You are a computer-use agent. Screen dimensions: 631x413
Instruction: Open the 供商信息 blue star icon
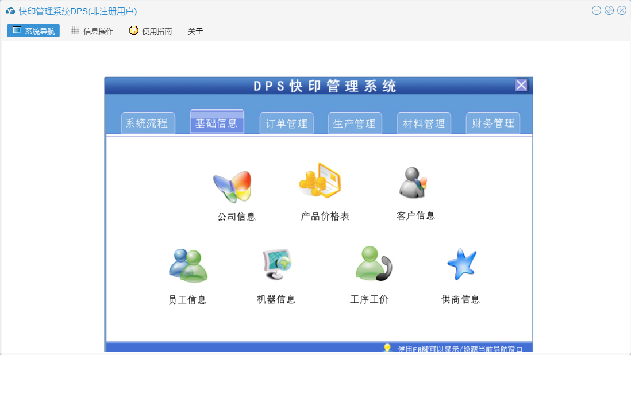[462, 264]
